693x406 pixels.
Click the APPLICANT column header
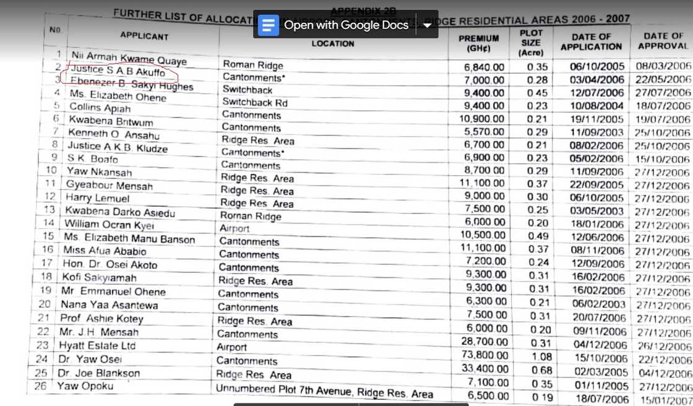coord(144,36)
